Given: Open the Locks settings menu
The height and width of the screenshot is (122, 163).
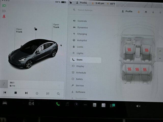Looking at the screenshot, I should [78, 47].
